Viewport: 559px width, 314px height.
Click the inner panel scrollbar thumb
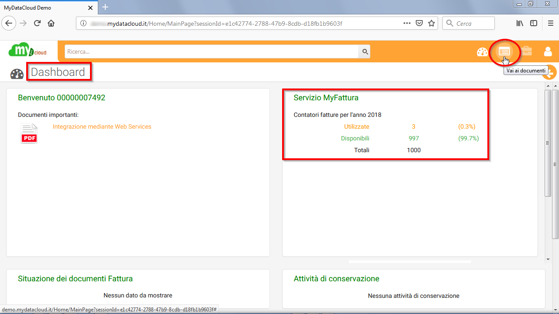coord(548,143)
